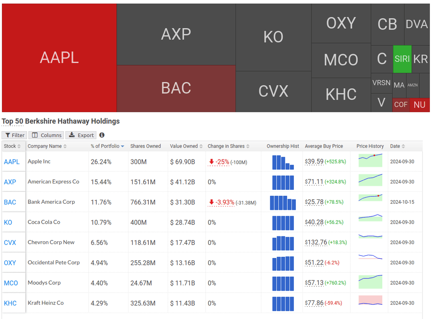Viewport: 433px width, 319px height.
Task: Open the Columns chooser button
Action: pyautogui.click(x=46, y=135)
